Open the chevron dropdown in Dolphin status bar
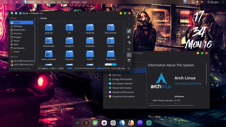Viewport: 226px width, 127px height. pos(129,68)
